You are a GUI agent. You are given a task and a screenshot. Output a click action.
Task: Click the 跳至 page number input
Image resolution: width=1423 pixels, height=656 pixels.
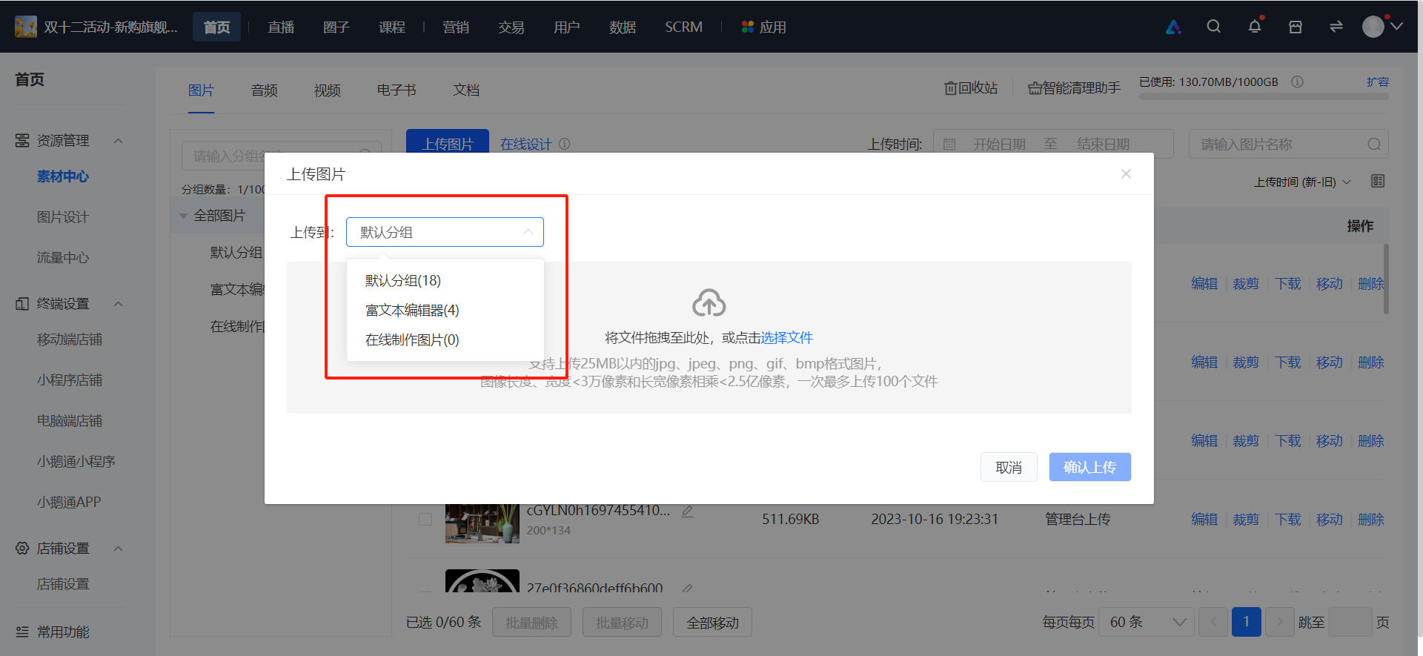(1350, 622)
